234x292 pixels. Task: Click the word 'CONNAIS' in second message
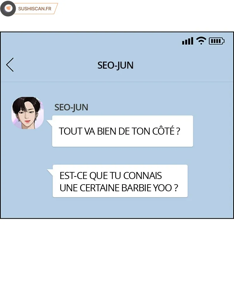coord(142,175)
